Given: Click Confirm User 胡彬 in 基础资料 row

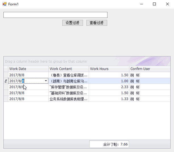Looking at the screenshot, I should [150, 93].
